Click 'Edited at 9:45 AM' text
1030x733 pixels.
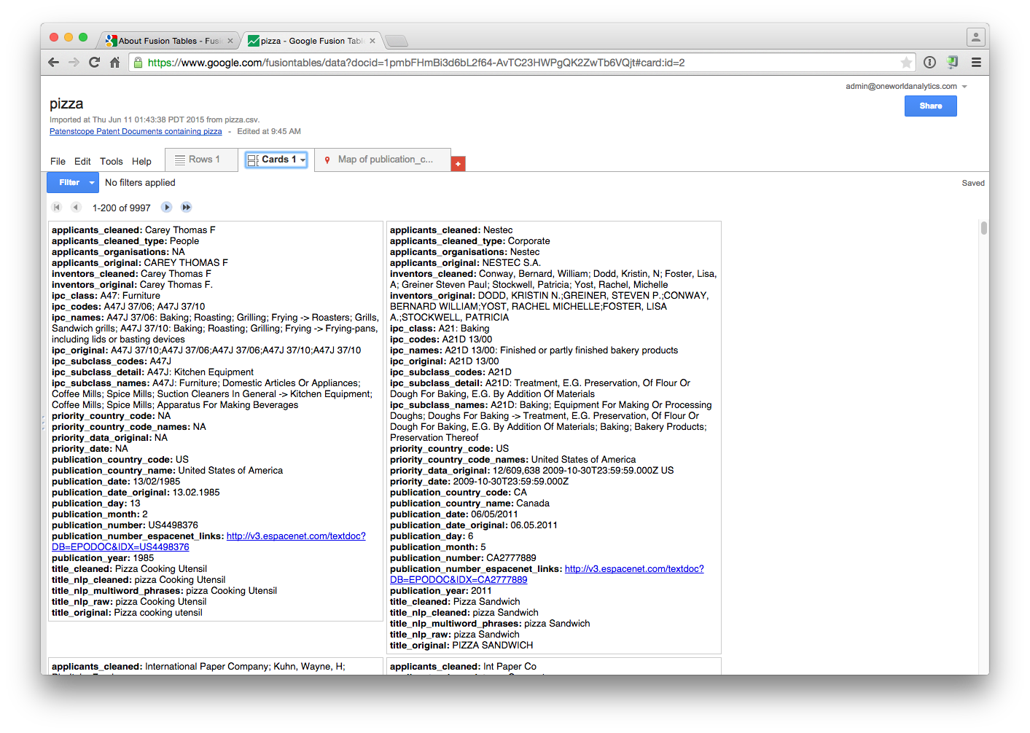[x=269, y=132]
